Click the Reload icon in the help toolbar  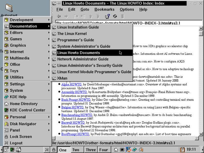[x=115, y=16]
